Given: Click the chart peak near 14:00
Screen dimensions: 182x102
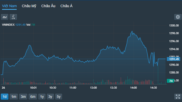Looking at the screenshot, I should [132, 31].
